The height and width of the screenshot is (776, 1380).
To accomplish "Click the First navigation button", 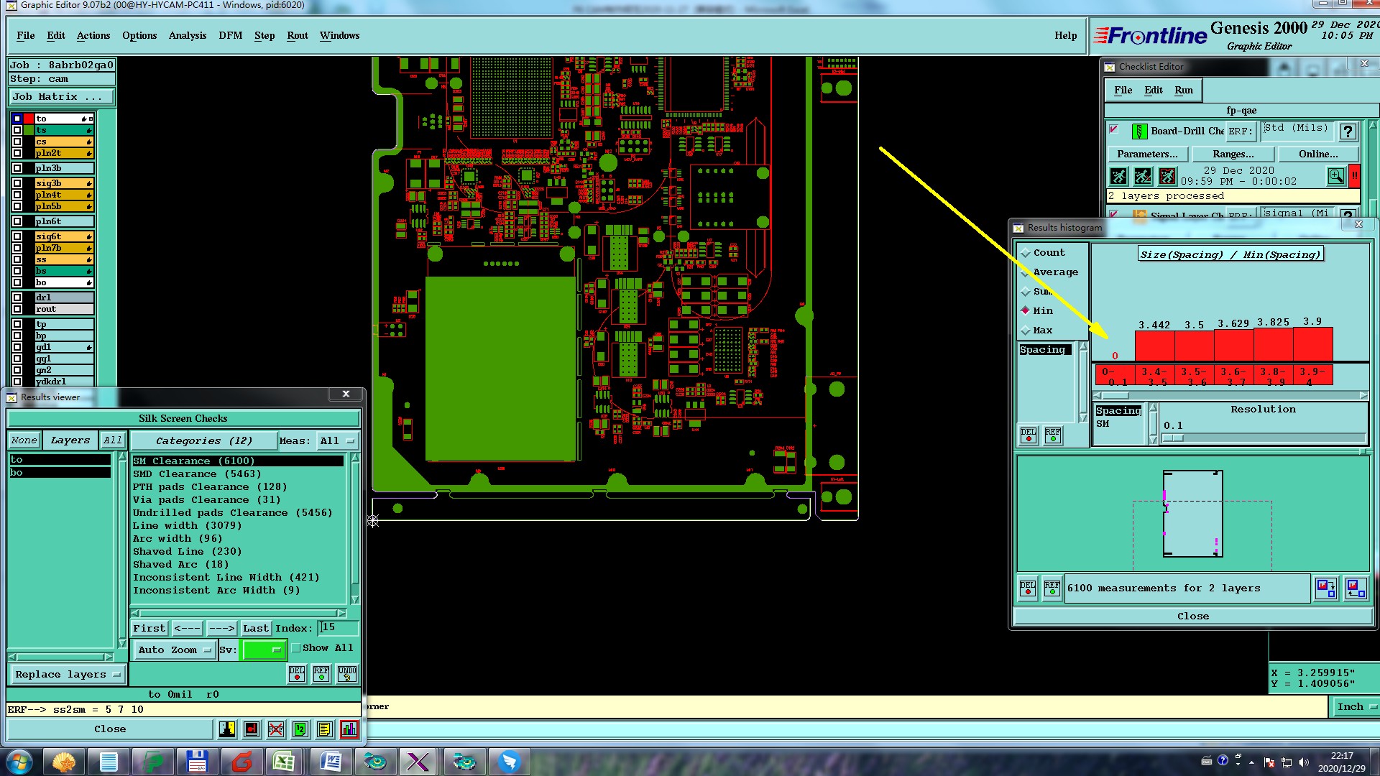I will coord(149,628).
